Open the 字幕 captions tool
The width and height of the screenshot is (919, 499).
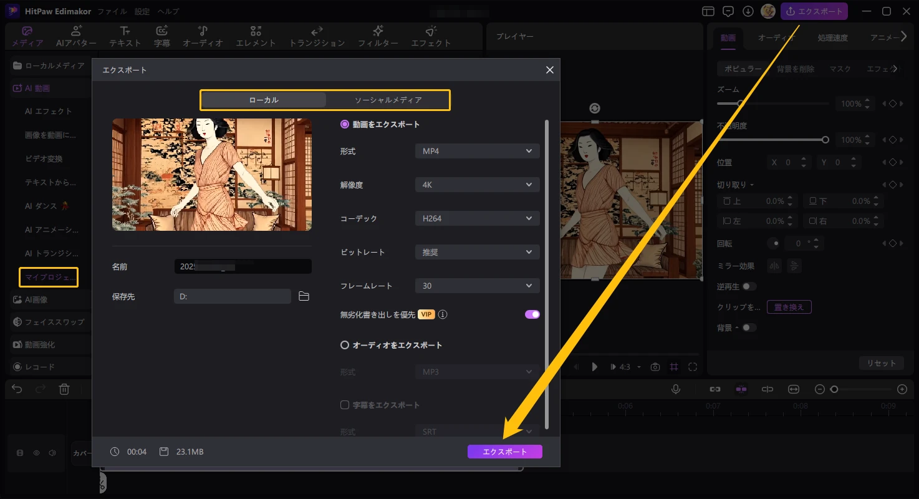click(x=162, y=37)
